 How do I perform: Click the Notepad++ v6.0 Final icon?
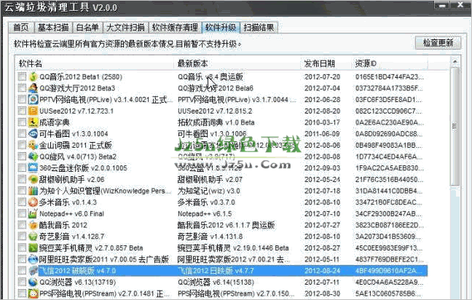tap(33, 213)
